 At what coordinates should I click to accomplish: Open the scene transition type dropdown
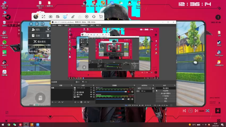click(x=144, y=88)
